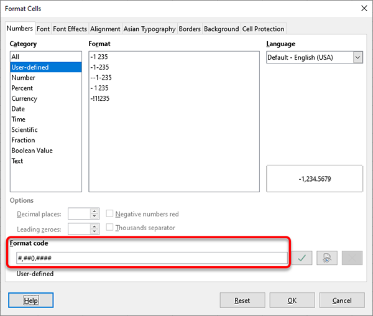The width and height of the screenshot is (373, 316).
Task: Toggle Thousands separator checkbox
Action: 109,227
